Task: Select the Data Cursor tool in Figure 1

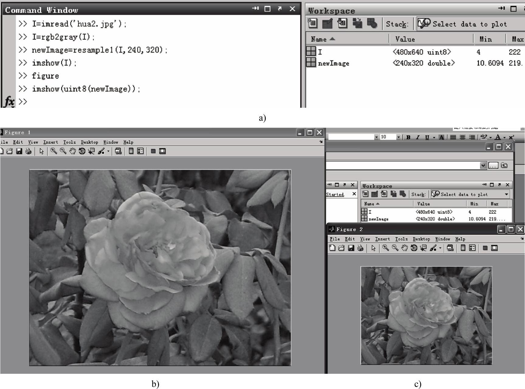Action: 91,151
